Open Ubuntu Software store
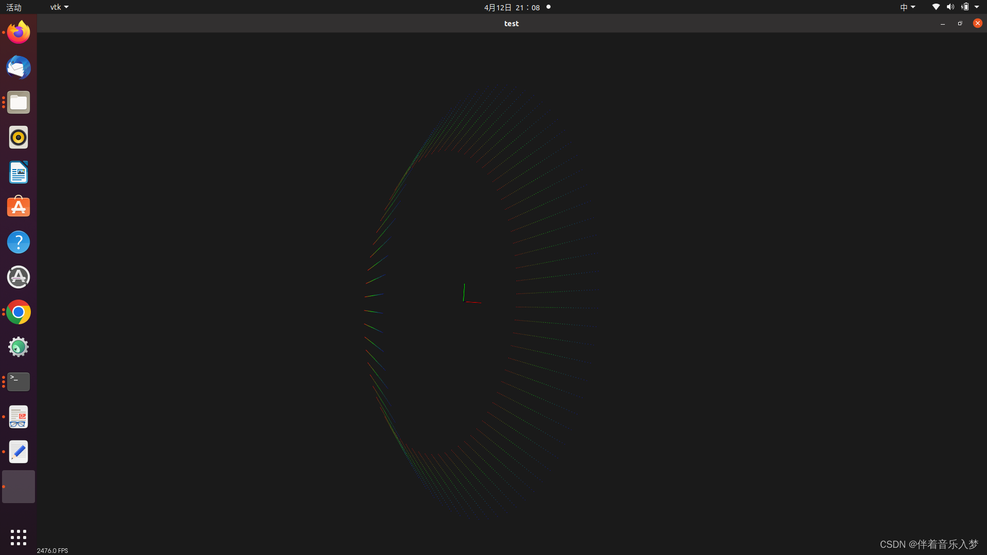Image resolution: width=987 pixels, height=555 pixels. [19, 207]
